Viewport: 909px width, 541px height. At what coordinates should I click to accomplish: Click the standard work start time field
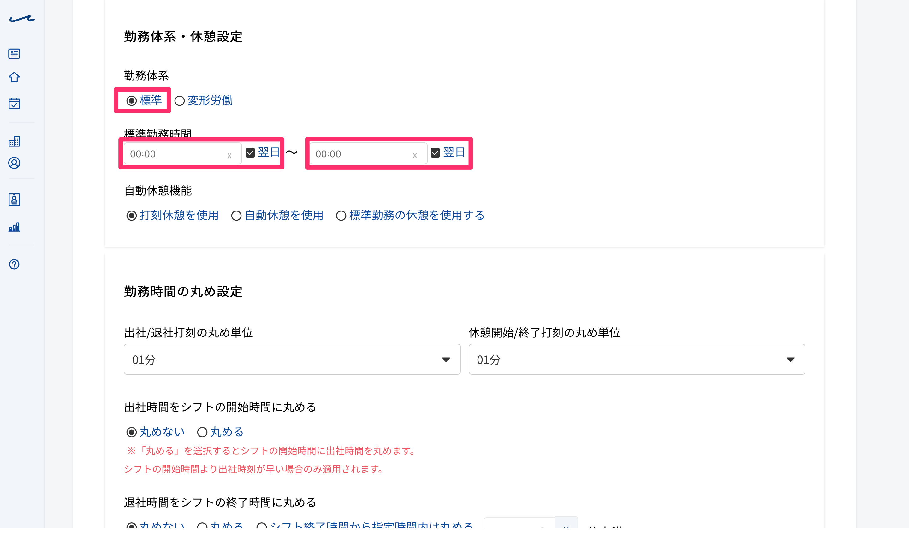(183, 153)
